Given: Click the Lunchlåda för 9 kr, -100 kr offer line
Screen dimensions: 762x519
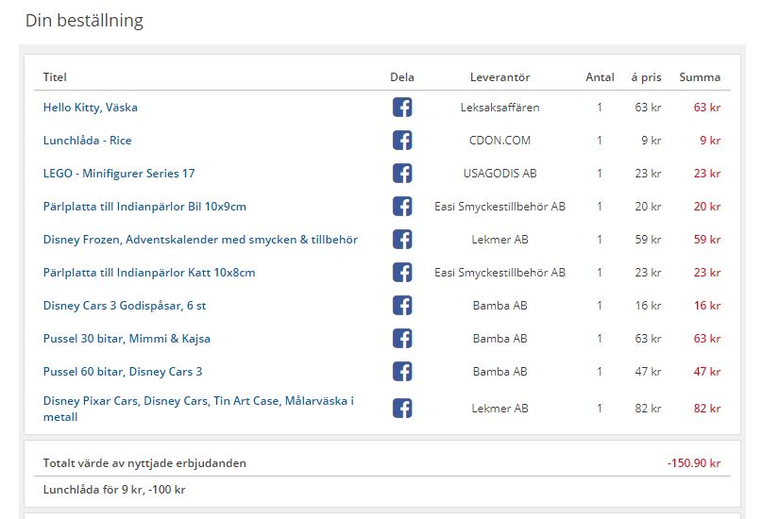Looking at the screenshot, I should 114,490.
